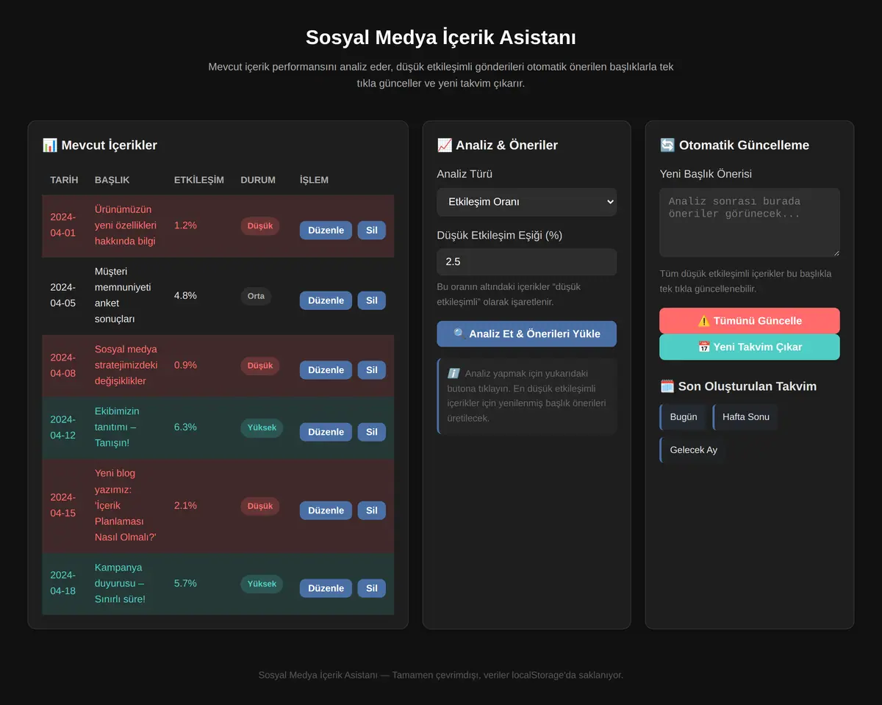The height and width of the screenshot is (705, 882).
Task: Click the Düşük badge on 1.2% row
Action: tap(260, 226)
